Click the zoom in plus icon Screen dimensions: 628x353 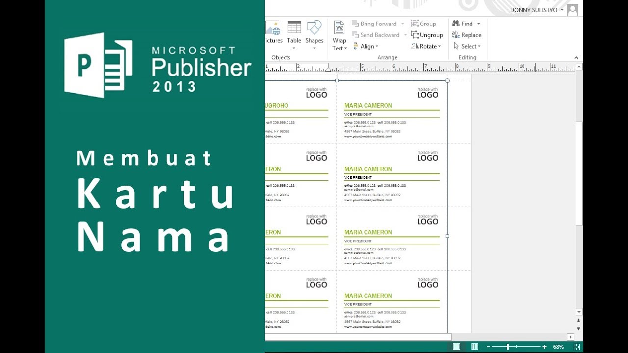[544, 347]
